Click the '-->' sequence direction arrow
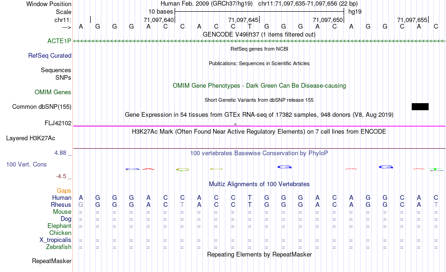The image size is (446, 272). (66, 27)
